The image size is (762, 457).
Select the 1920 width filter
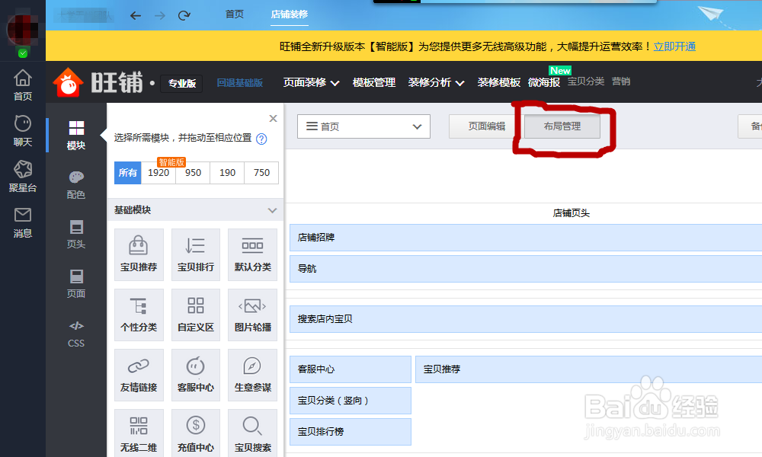click(158, 173)
